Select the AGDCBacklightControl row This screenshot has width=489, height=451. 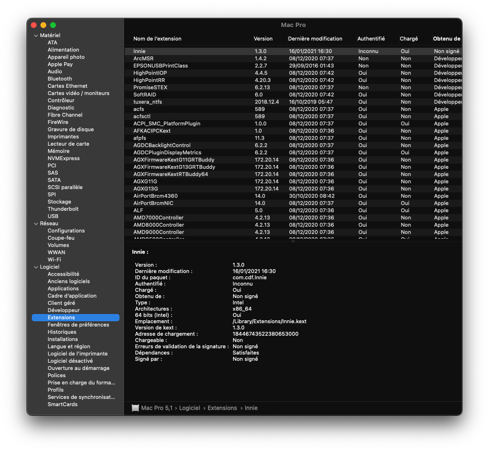[x=293, y=145]
